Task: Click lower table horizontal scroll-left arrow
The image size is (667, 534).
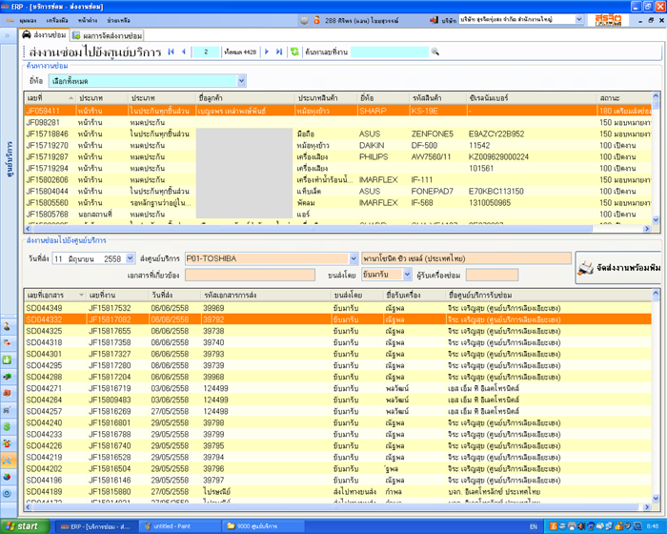Action: point(29,507)
